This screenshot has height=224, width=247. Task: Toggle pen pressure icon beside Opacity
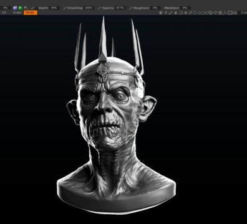click(100, 8)
